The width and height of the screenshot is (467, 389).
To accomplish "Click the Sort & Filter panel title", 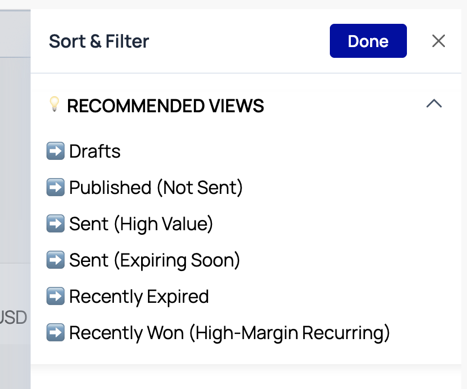I will pos(99,41).
